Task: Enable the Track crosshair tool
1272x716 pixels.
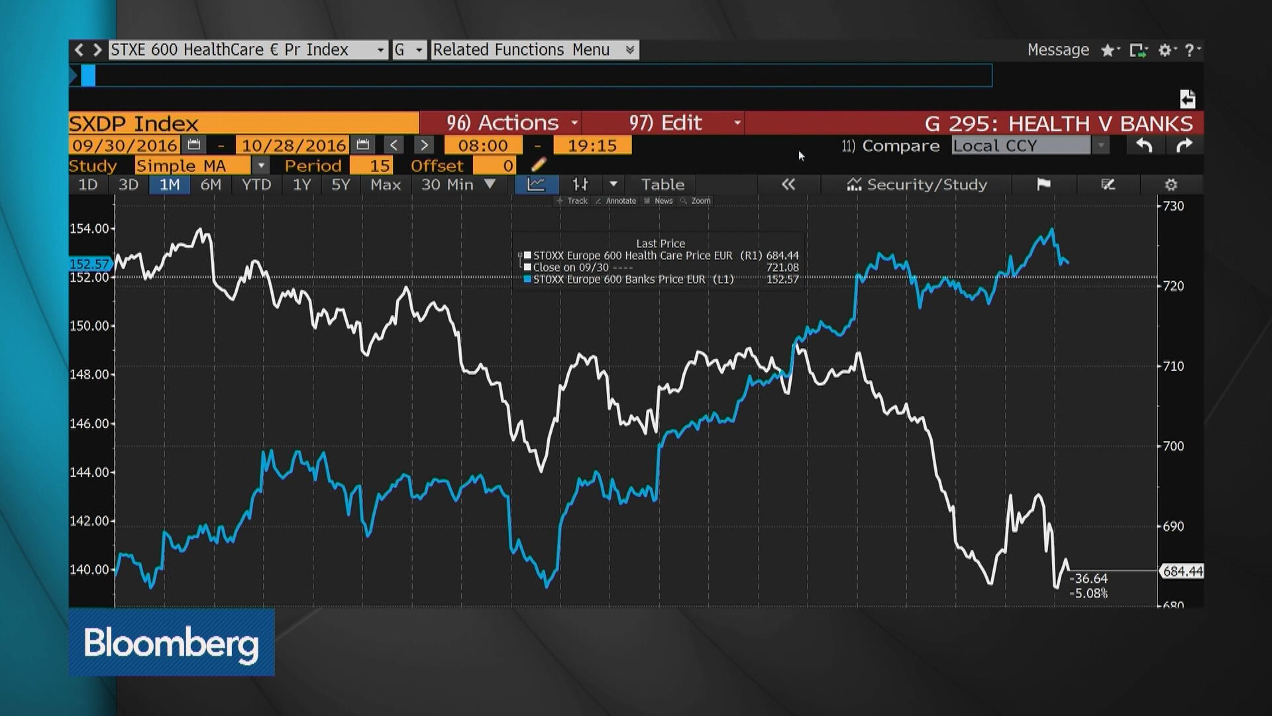Action: 572,201
